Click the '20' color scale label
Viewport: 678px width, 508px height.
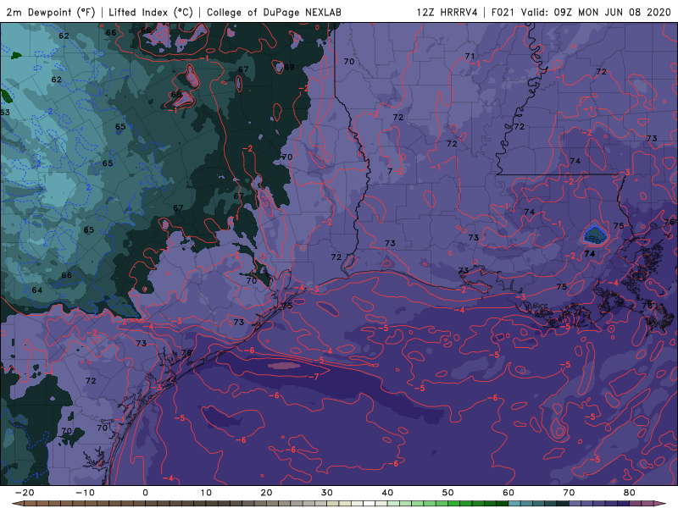(266, 493)
